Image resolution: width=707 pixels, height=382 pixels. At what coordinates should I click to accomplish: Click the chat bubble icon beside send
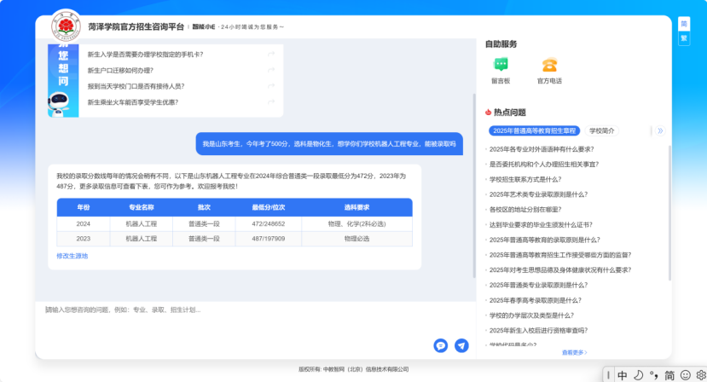pos(441,345)
